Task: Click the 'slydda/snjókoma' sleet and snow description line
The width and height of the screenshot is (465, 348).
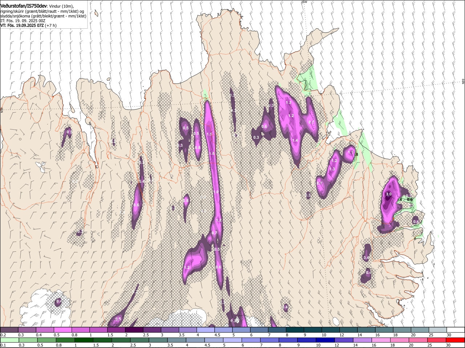Action: click(x=43, y=16)
